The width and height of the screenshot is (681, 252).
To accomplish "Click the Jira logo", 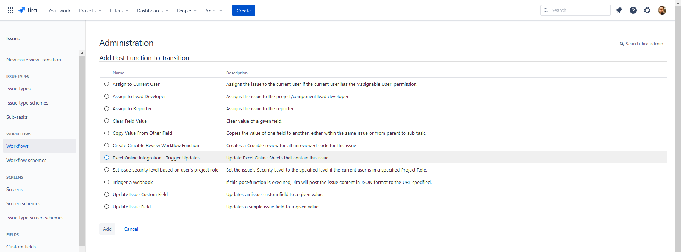I will (28, 10).
